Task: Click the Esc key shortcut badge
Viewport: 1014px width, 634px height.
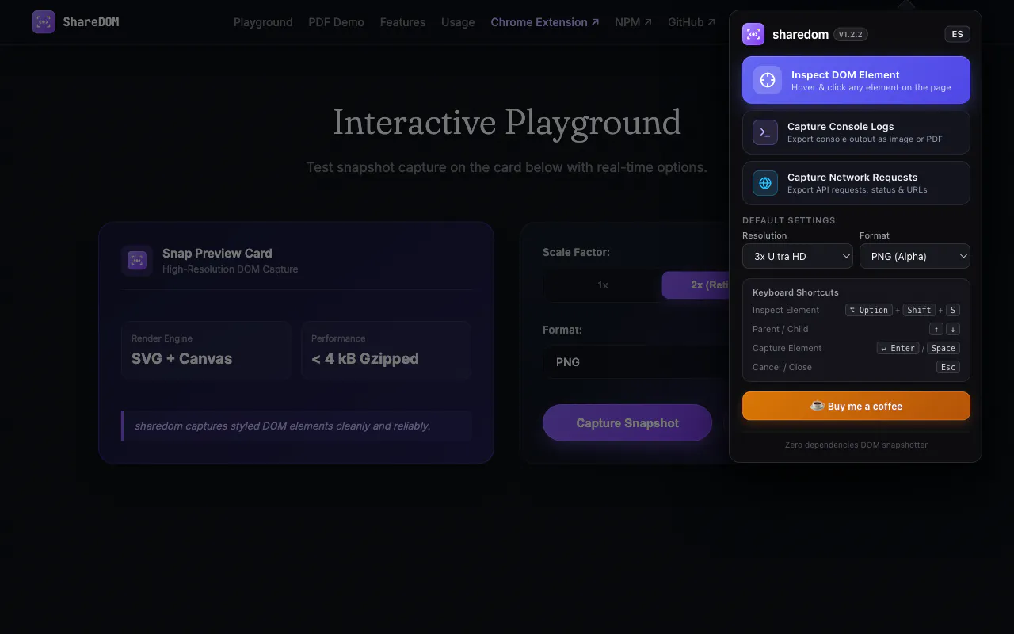Action: coord(948,367)
